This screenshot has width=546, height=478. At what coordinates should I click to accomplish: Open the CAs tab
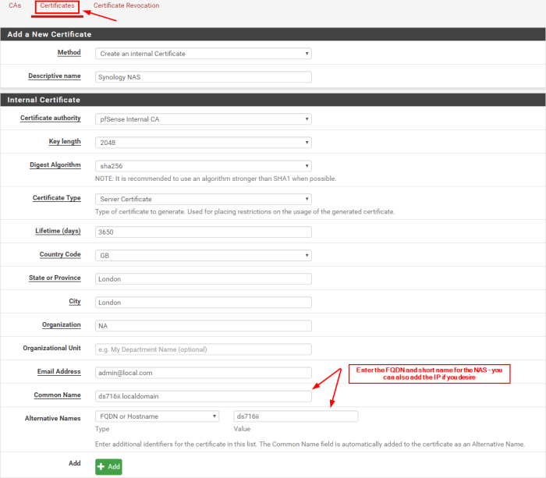pyautogui.click(x=15, y=6)
